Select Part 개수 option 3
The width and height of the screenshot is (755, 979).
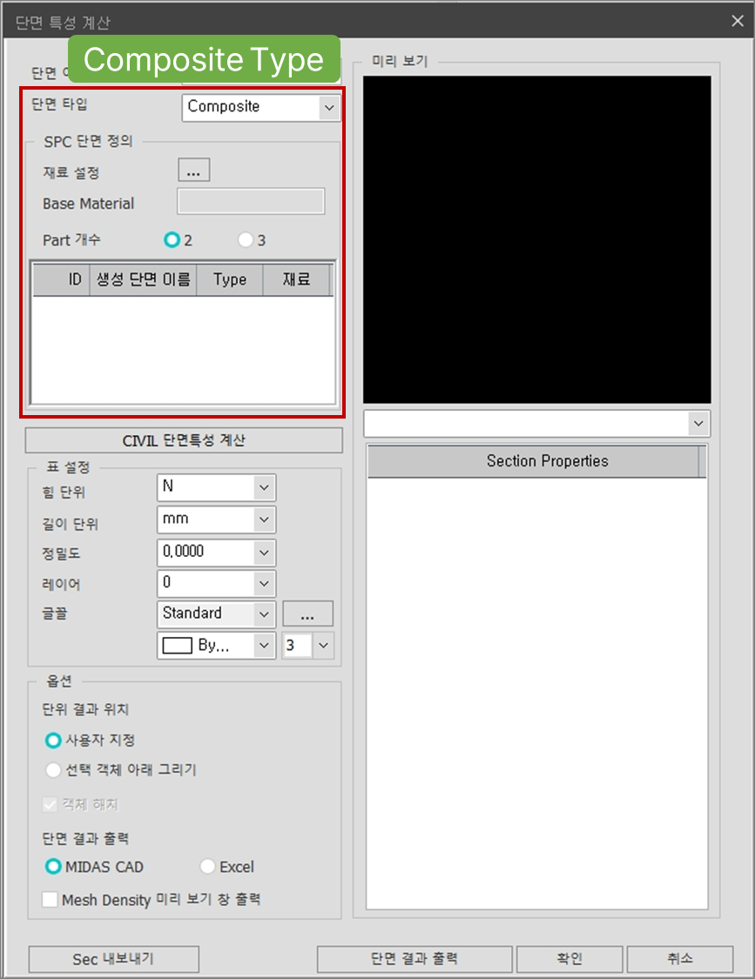(x=246, y=239)
